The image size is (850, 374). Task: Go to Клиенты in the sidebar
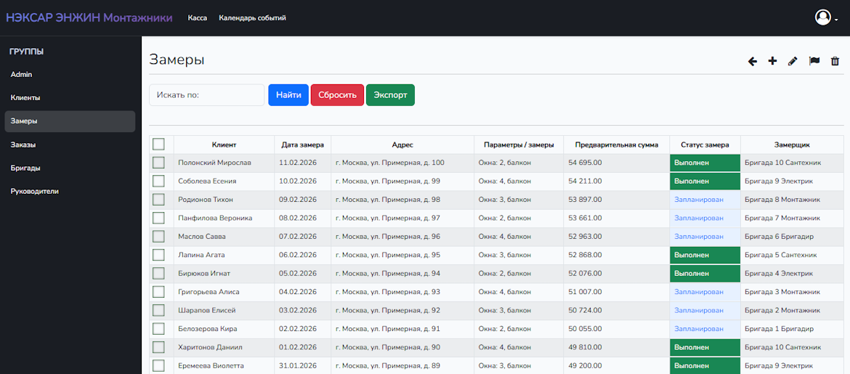click(x=25, y=98)
